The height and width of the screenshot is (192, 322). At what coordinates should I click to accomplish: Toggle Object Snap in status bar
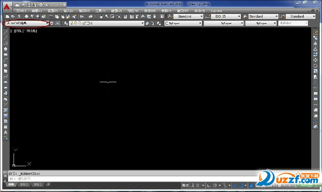tap(241, 186)
